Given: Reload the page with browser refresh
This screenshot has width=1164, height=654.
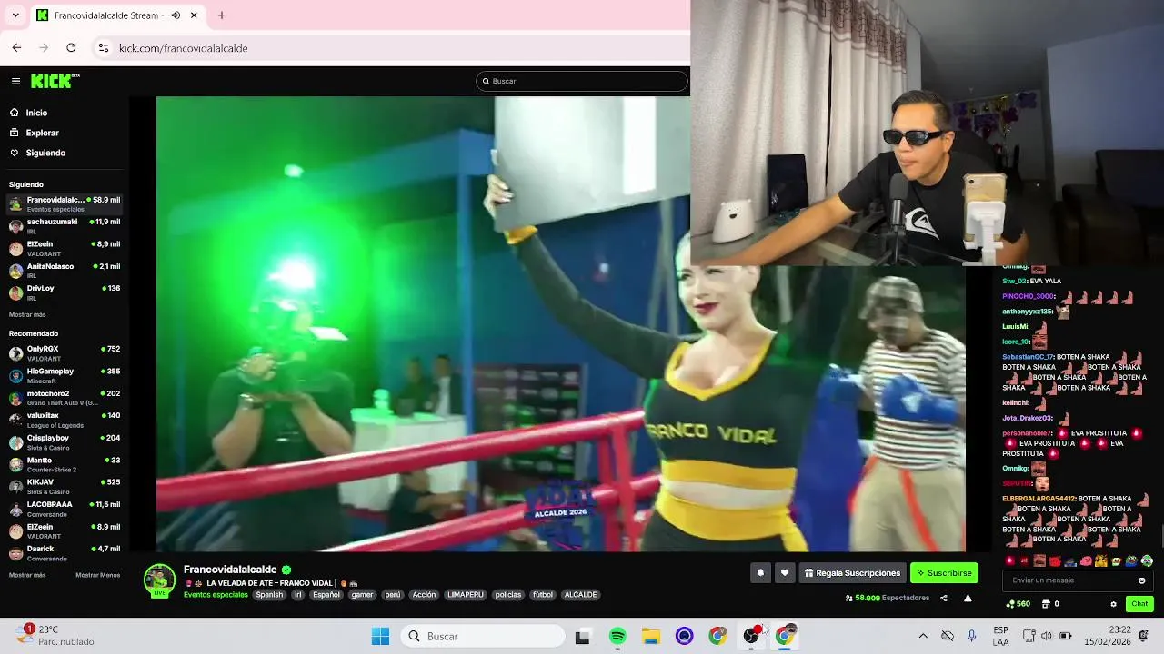Looking at the screenshot, I should coord(71,47).
